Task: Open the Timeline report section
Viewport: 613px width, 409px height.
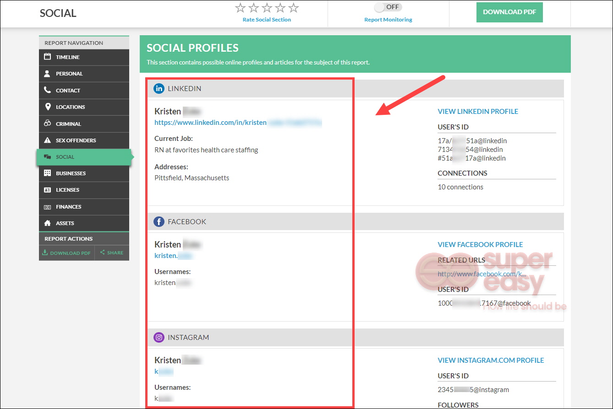Action: pos(84,57)
